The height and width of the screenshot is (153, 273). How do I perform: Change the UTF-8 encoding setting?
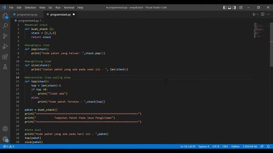click(216, 146)
